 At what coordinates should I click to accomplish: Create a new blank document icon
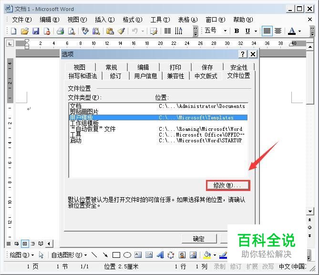click(14, 31)
